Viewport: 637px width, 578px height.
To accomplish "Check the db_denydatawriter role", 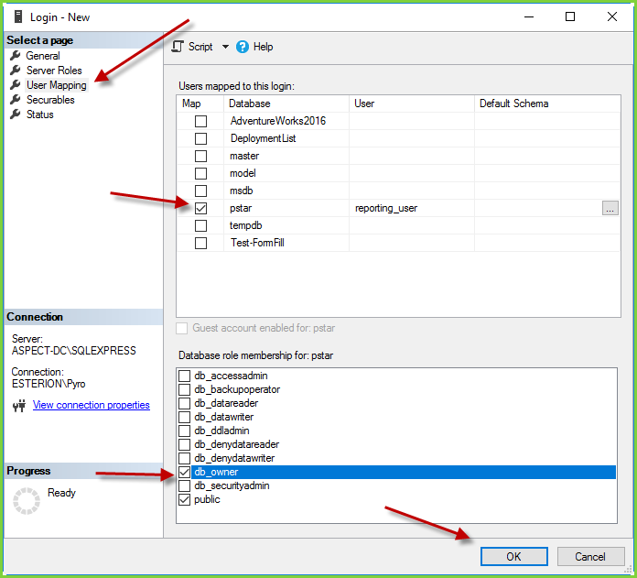I will tap(185, 458).
